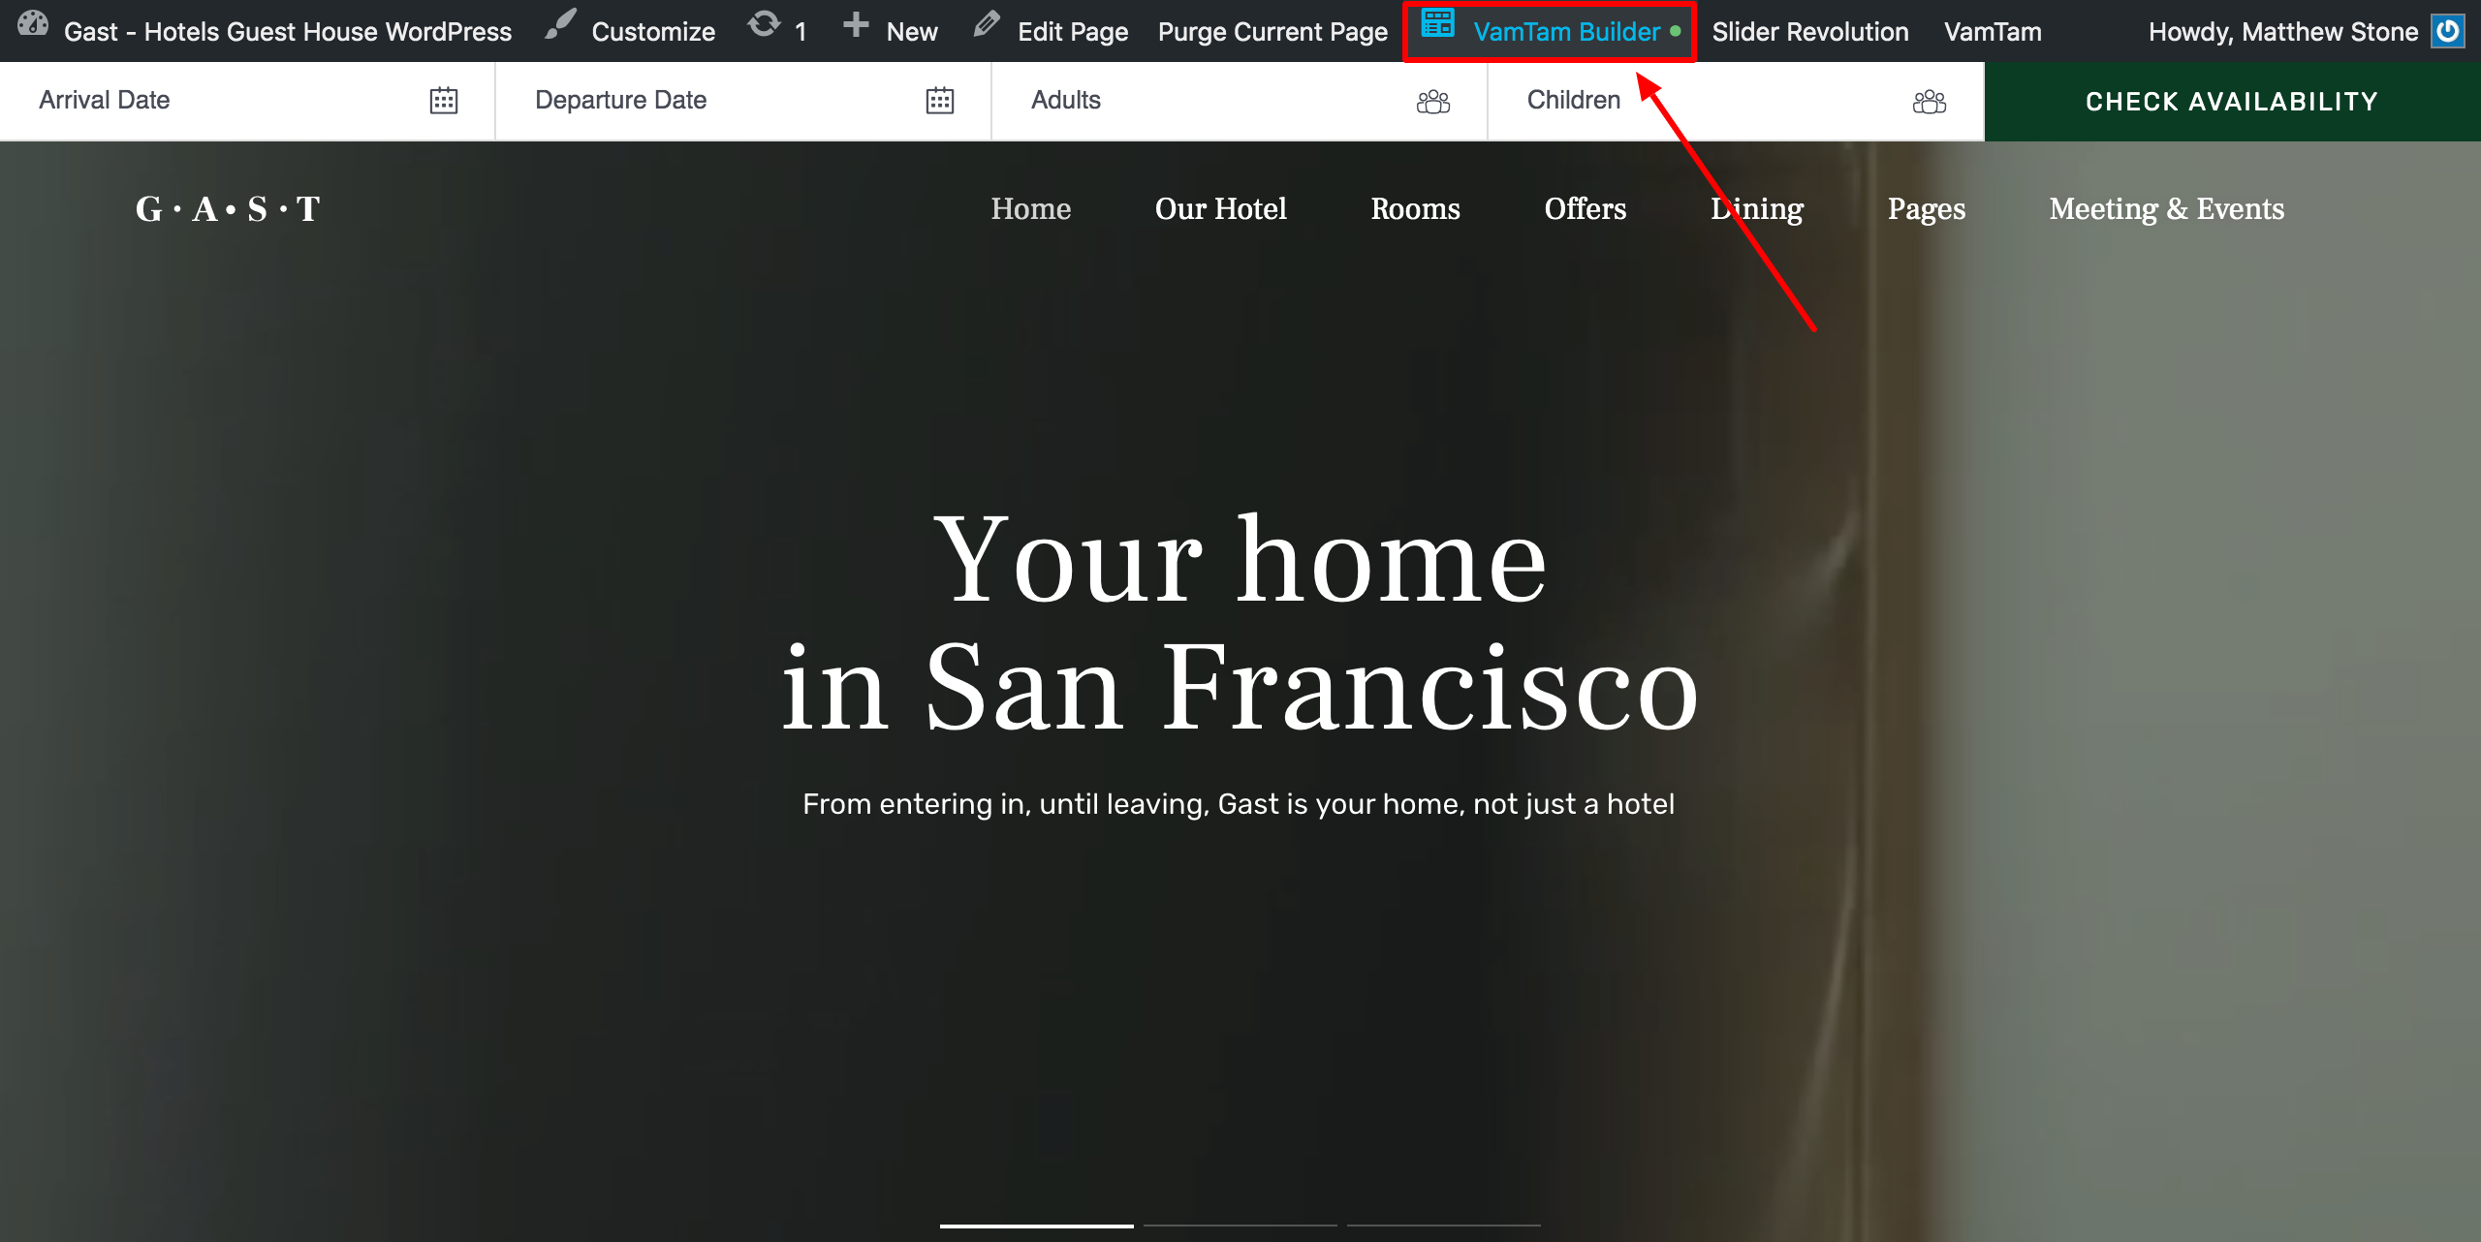
Task: Open the Rooms menu item
Action: tap(1415, 209)
